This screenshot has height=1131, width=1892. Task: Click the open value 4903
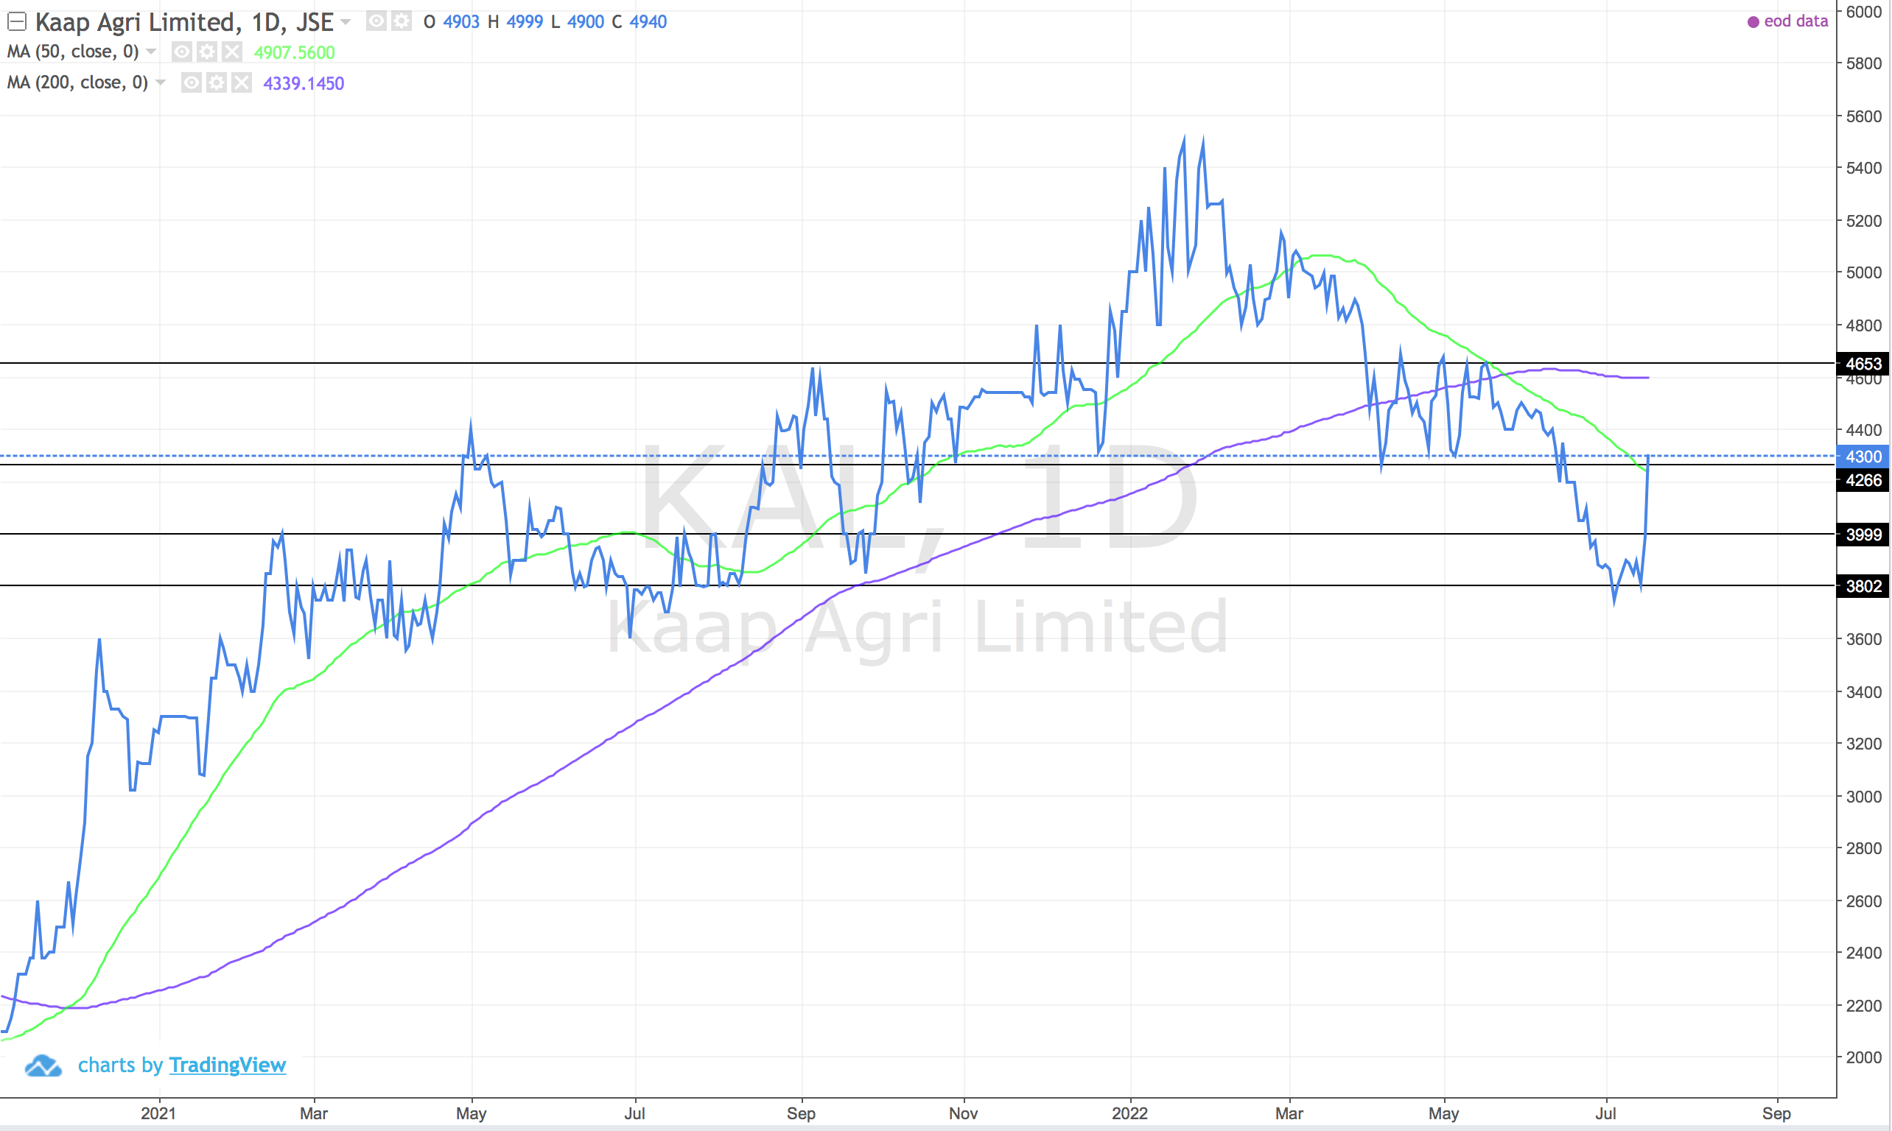pyautogui.click(x=461, y=22)
